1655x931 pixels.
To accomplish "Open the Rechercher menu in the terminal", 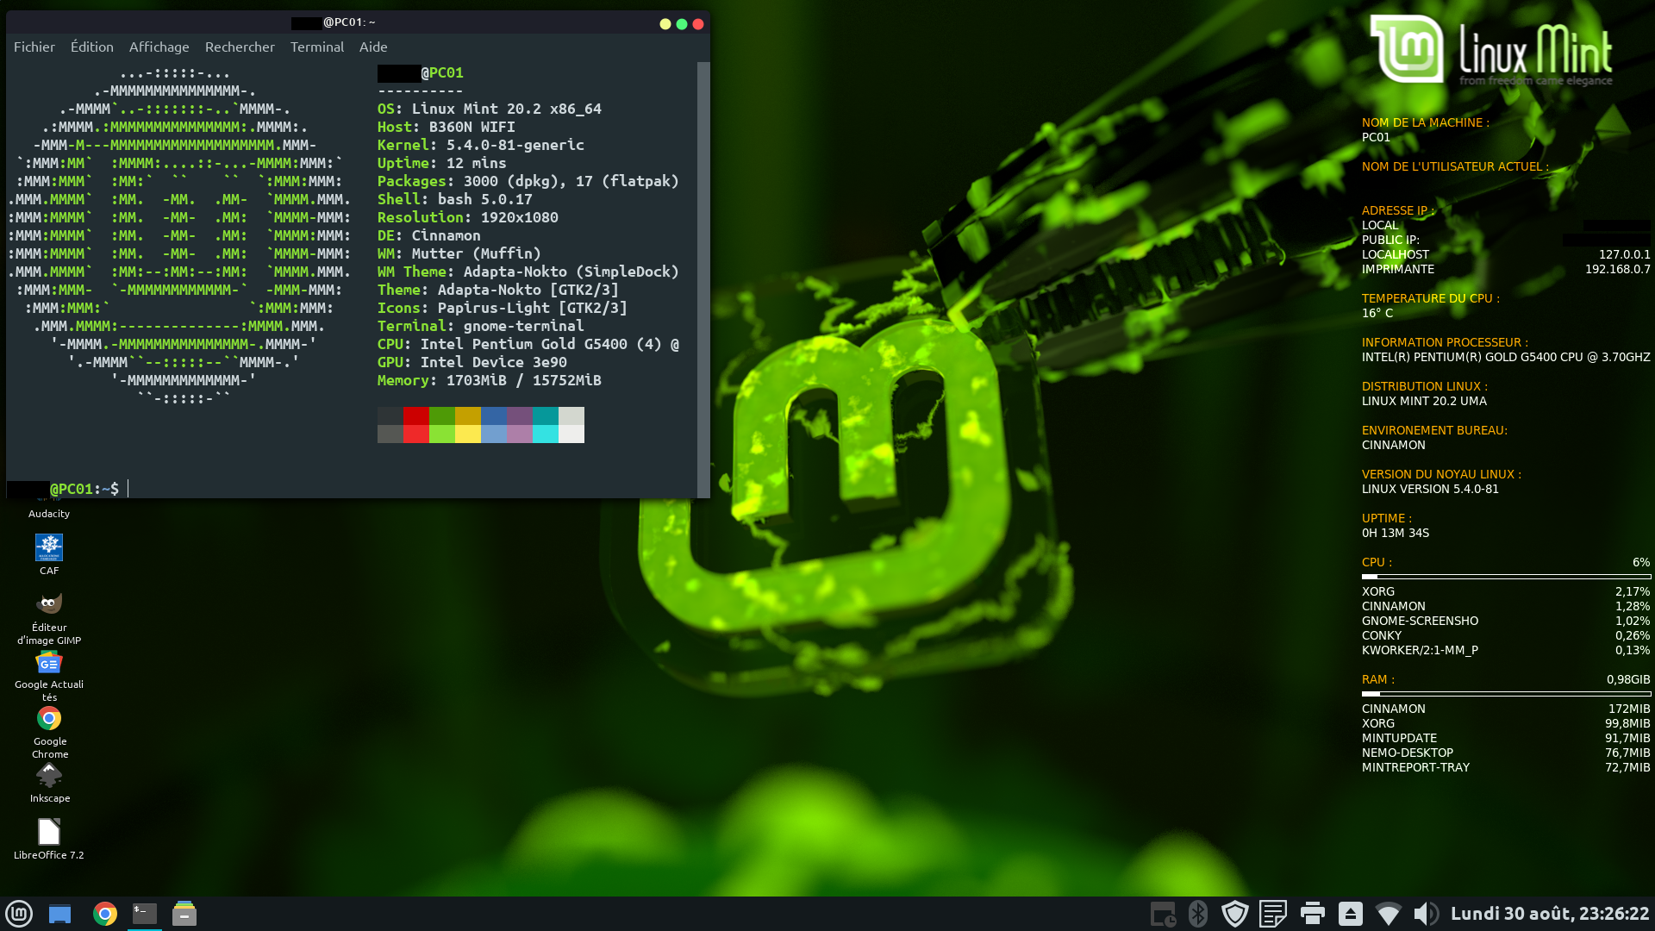I will [240, 47].
